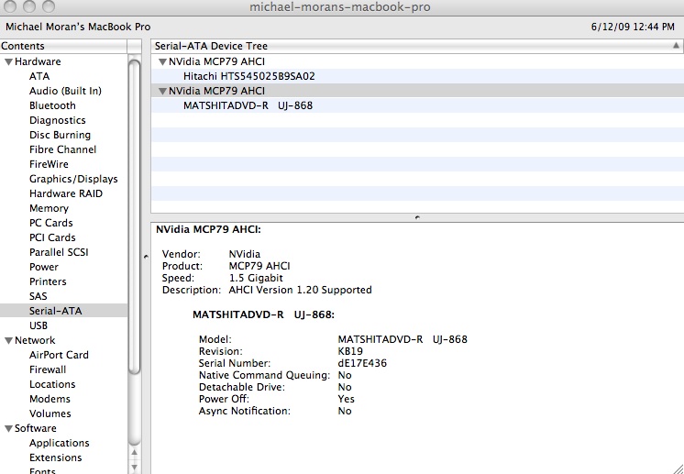Open the Memory section
This screenshot has height=474, width=684.
[49, 208]
